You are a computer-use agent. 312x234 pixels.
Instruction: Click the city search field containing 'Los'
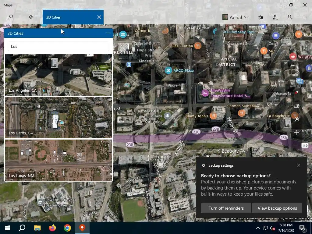point(58,46)
